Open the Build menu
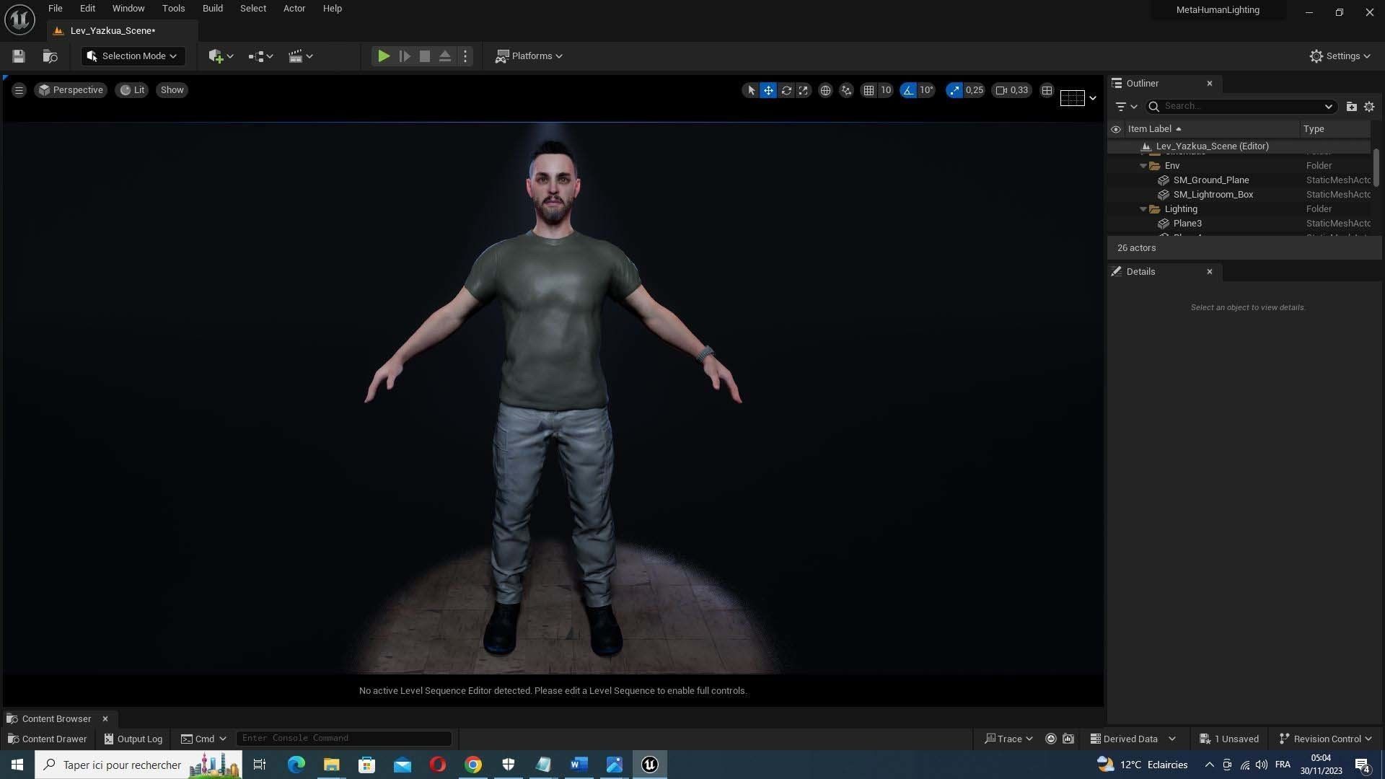This screenshot has width=1385, height=779. [x=212, y=9]
